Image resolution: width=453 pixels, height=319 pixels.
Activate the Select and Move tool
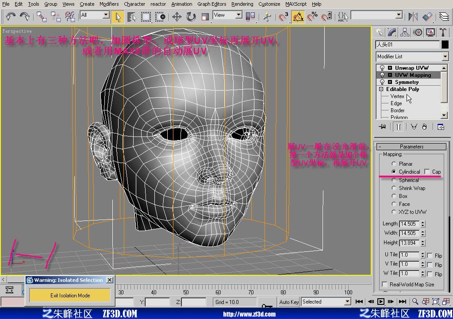point(177,17)
